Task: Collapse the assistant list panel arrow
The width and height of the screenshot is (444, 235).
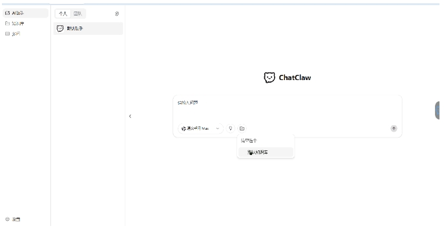Action: 130,116
